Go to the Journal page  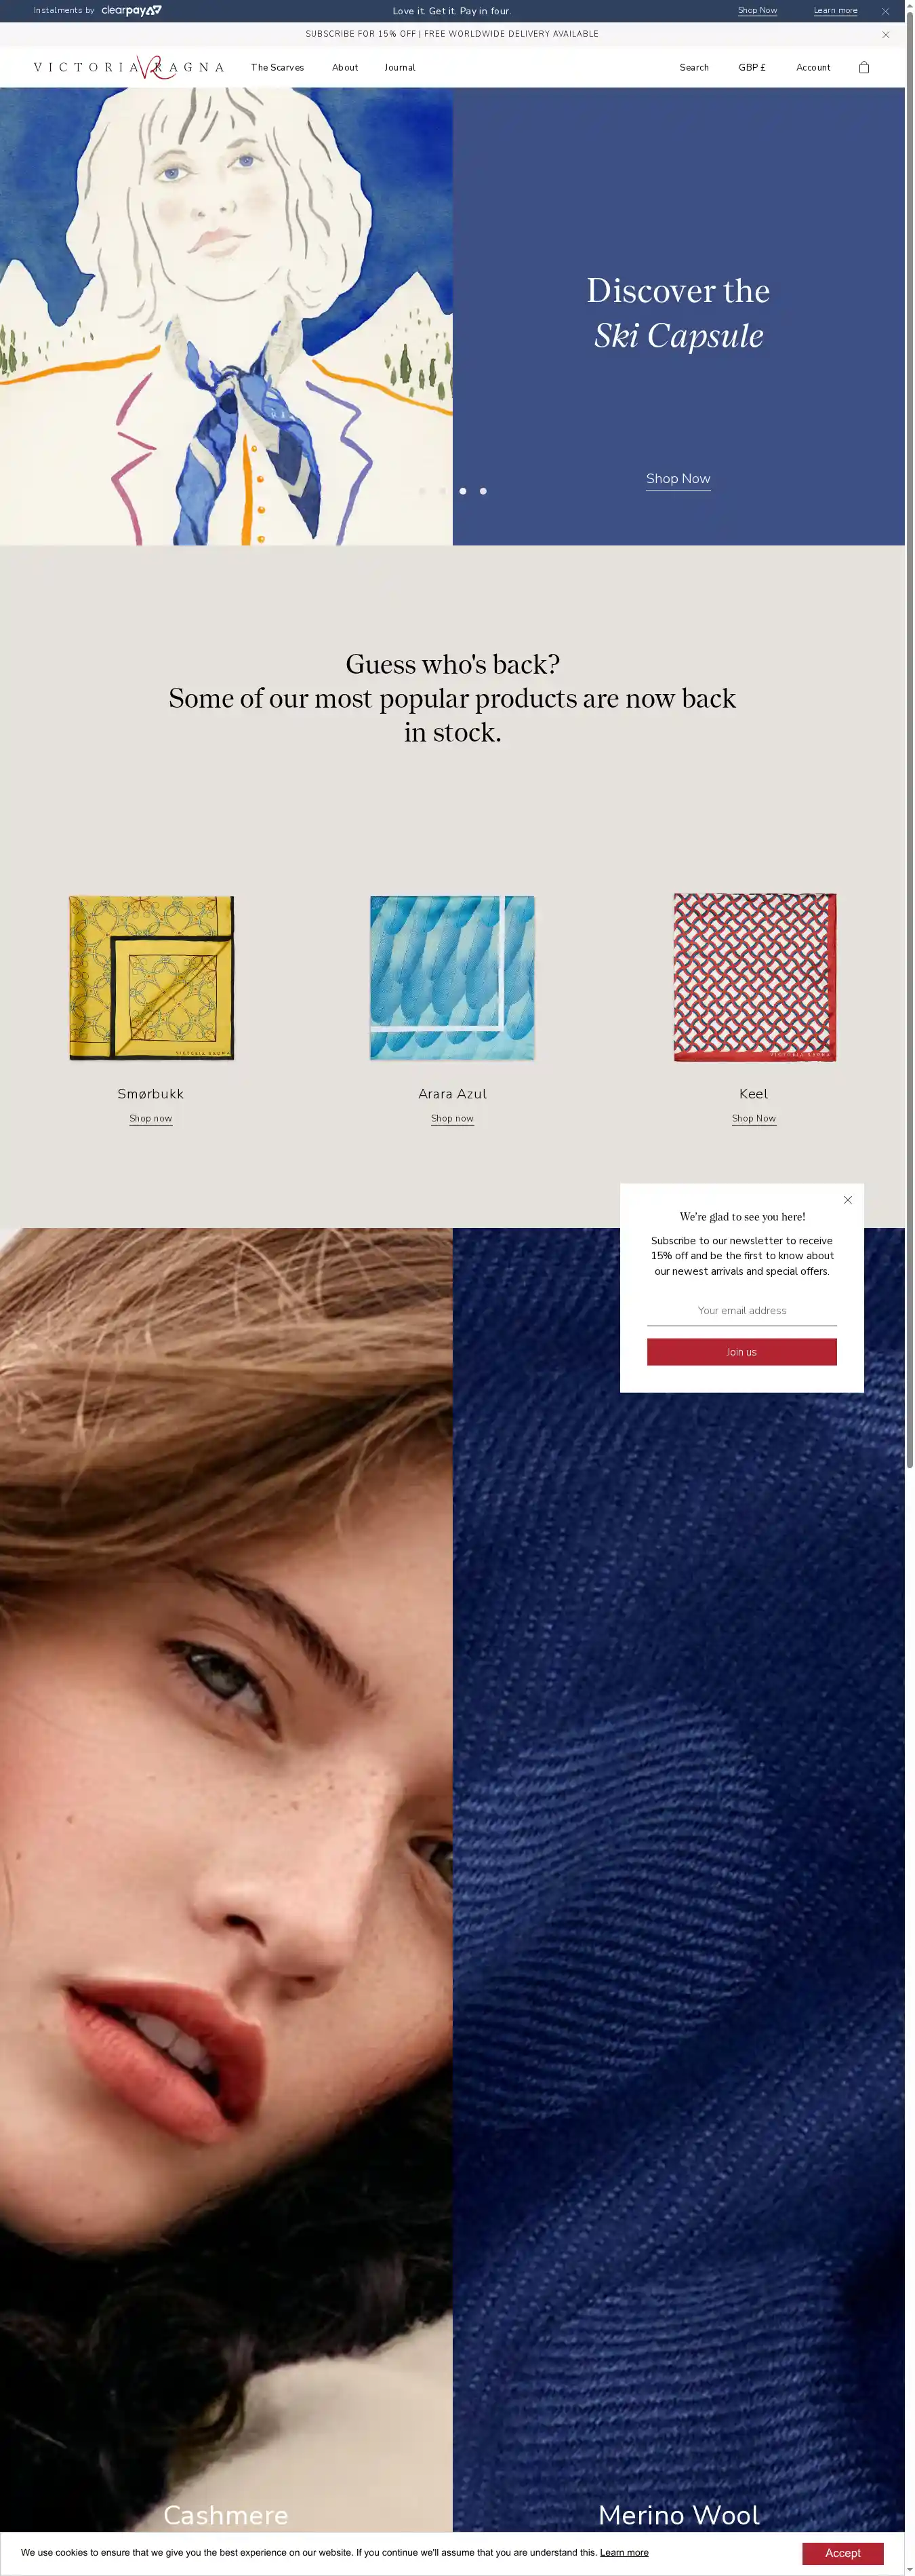pos(400,67)
